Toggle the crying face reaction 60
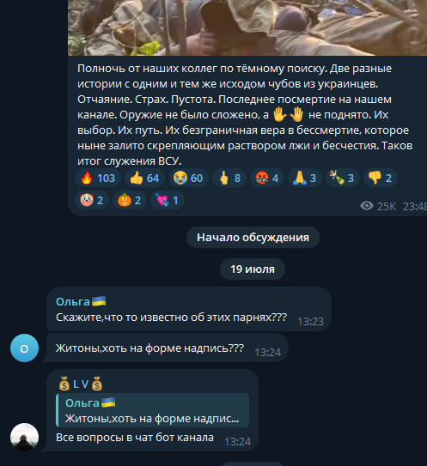Image resolution: width=427 pixels, height=466 pixels. [x=188, y=178]
